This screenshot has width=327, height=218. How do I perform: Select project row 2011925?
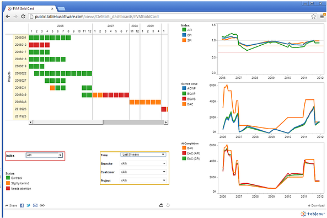click(x=20, y=116)
